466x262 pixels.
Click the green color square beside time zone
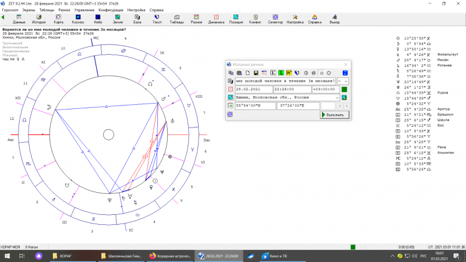point(344,89)
